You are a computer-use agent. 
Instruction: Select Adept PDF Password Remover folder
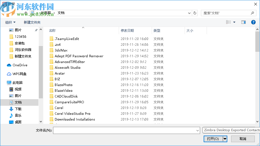click(x=77, y=56)
